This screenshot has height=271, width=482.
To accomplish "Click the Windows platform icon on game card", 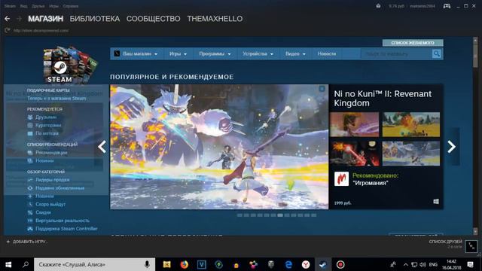I will pos(436,202).
